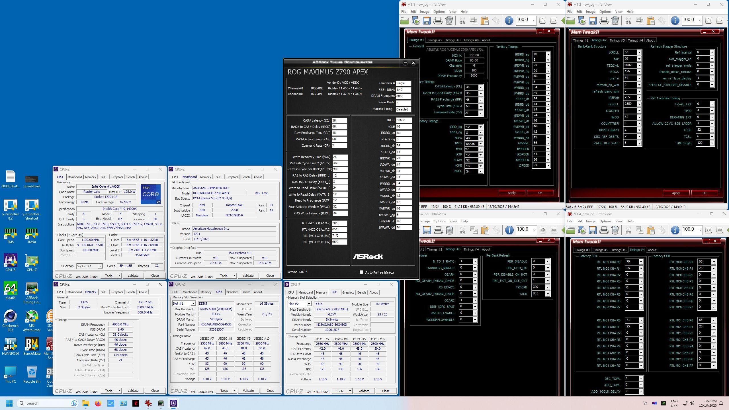This screenshot has height=410, width=729.
Task: Click OK in Mem TweakIt Timings #2
Action: click(705, 193)
